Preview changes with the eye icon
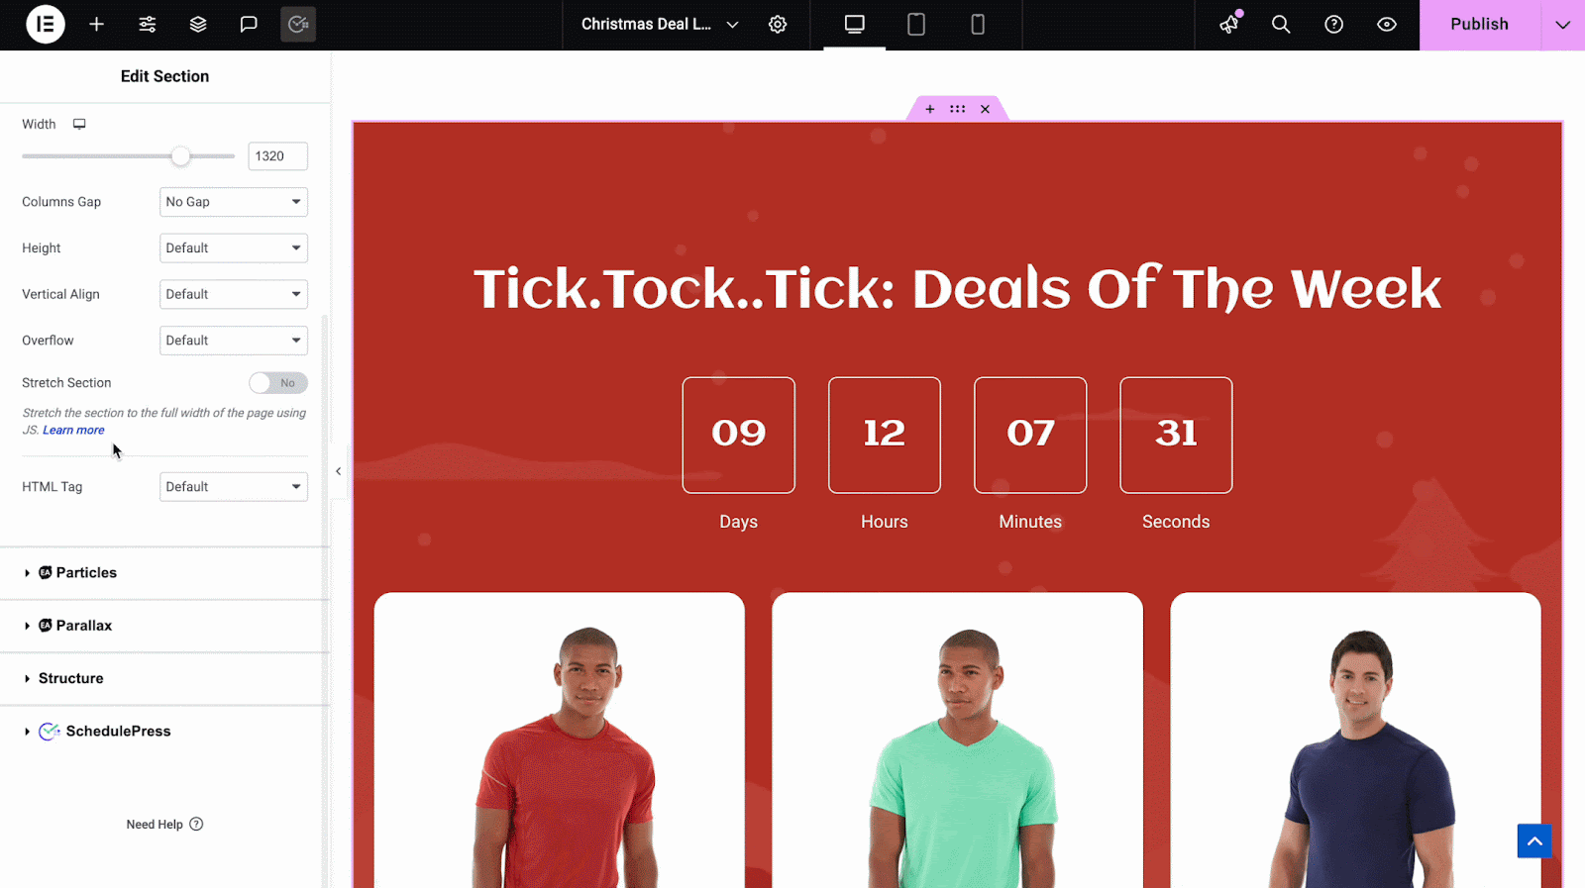 [1387, 24]
